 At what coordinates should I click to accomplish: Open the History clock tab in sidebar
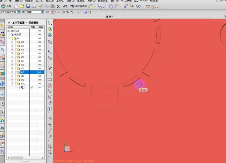tap(2, 104)
